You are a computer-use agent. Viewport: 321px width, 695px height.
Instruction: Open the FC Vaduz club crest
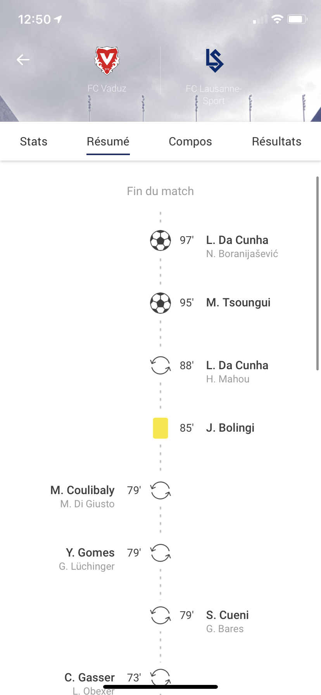[x=107, y=61]
